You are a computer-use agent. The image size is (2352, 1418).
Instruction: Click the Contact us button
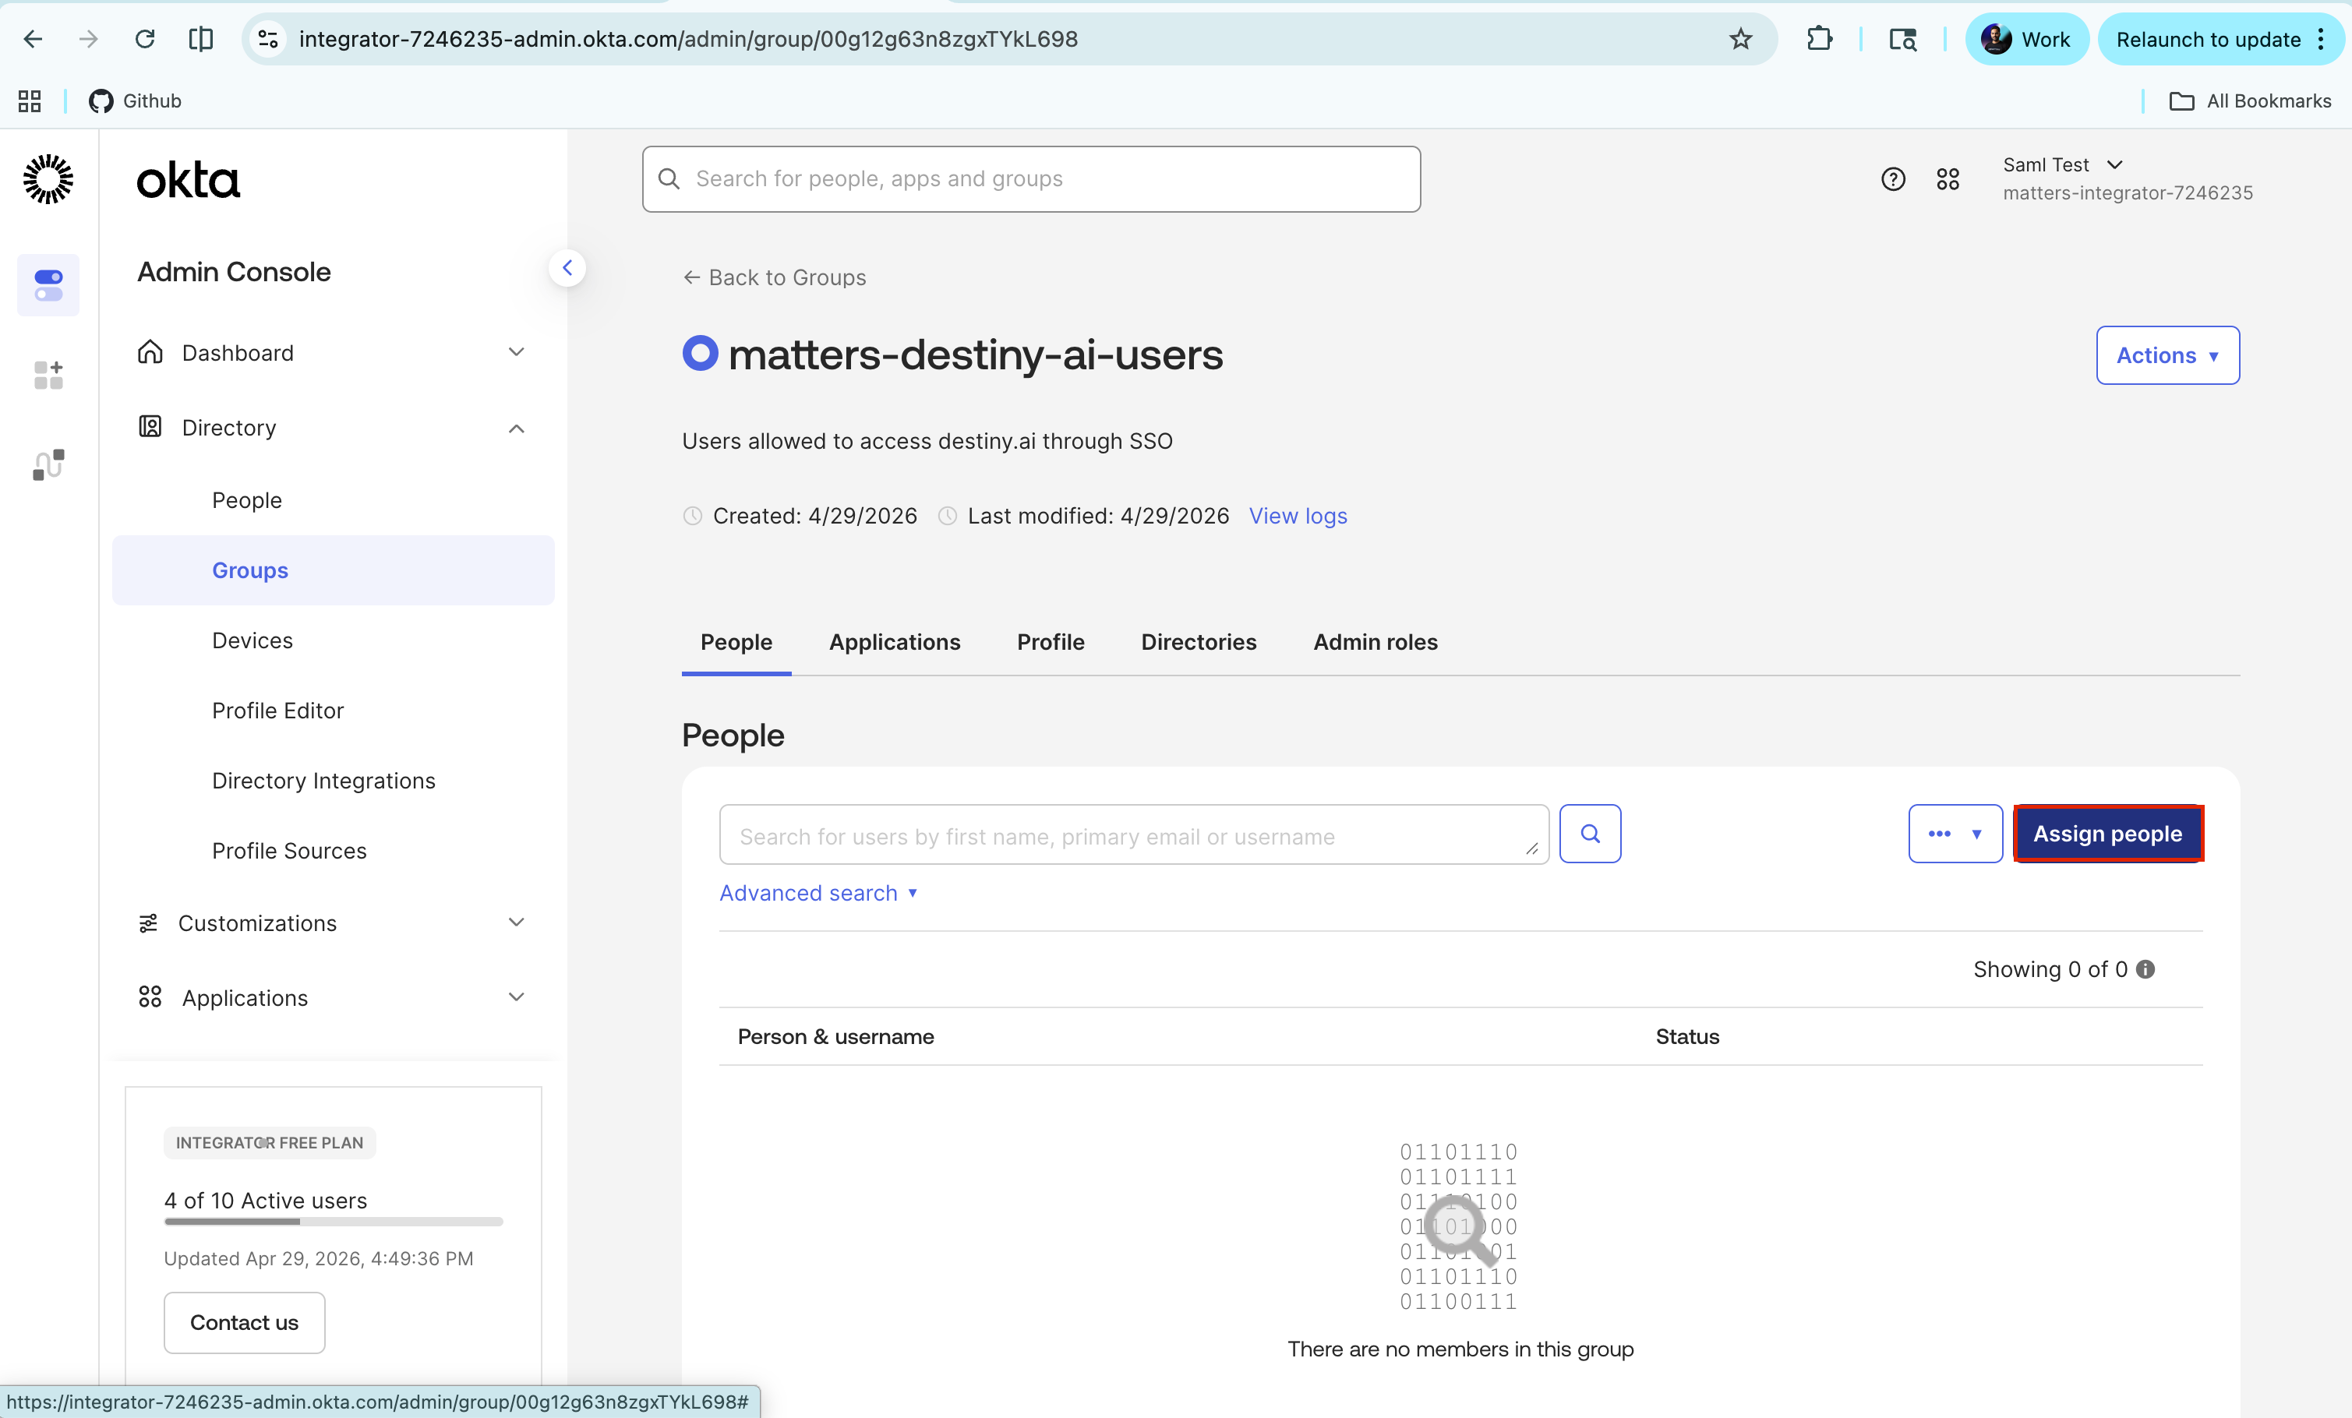pos(245,1321)
